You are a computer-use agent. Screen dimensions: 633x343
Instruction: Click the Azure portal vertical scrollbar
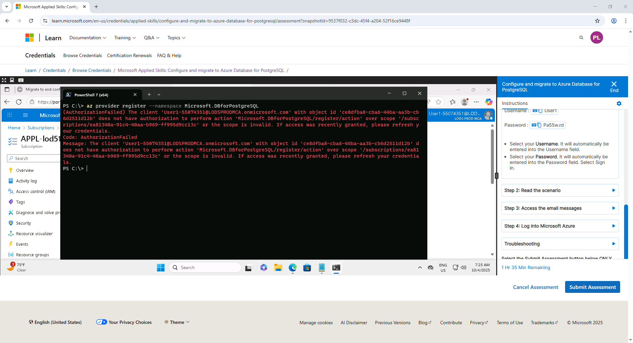click(492, 157)
